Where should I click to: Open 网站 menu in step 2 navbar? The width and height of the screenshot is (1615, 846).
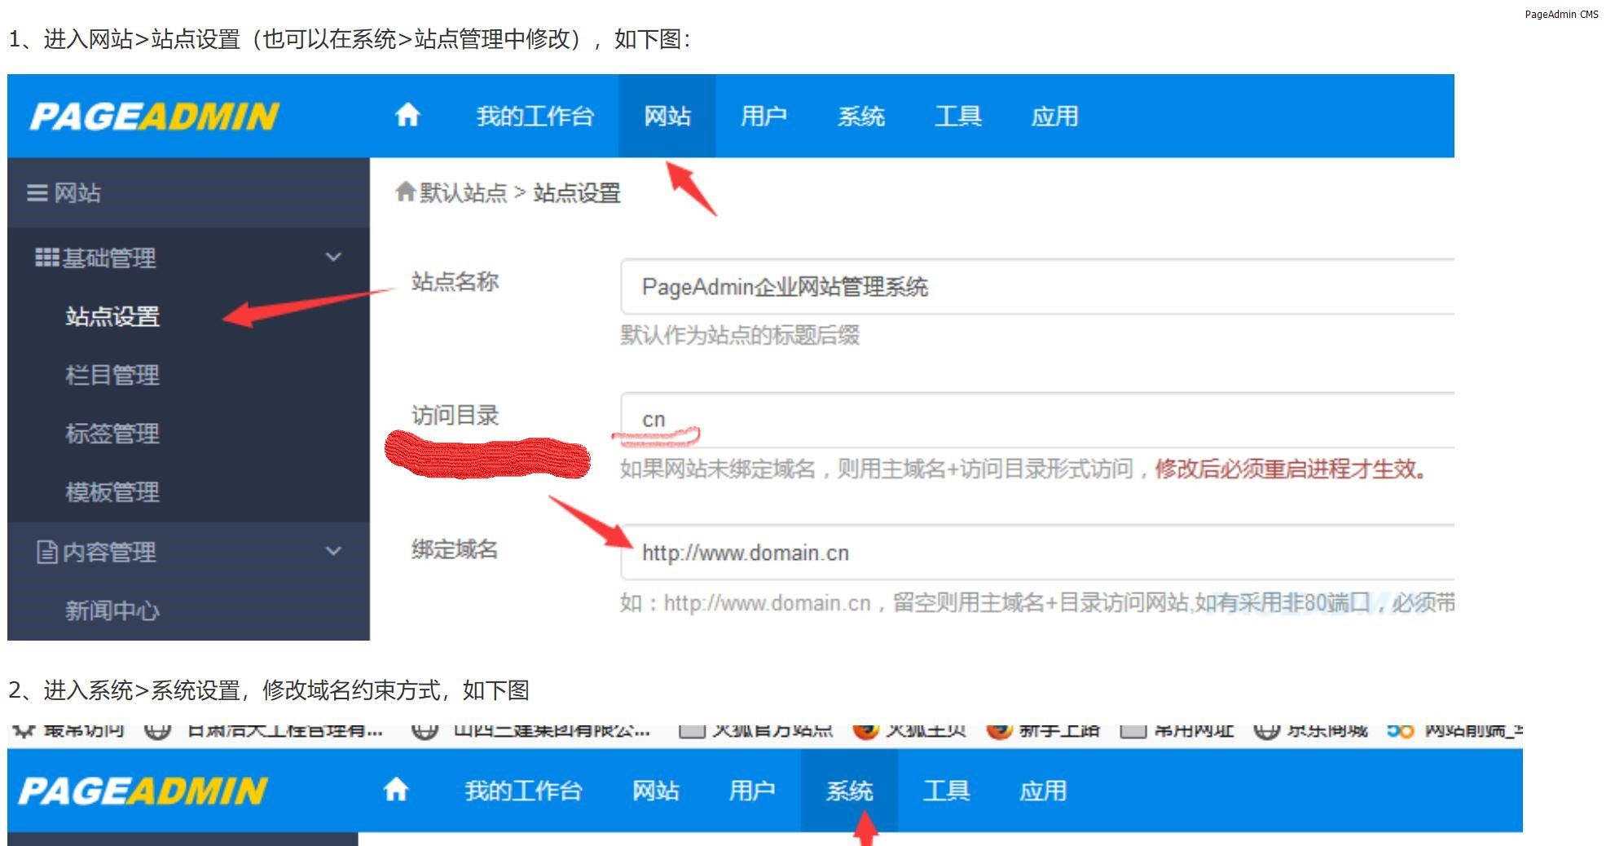pyautogui.click(x=656, y=791)
